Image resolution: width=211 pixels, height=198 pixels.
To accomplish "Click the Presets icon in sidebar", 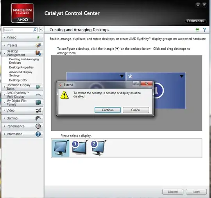I will click(38, 45).
